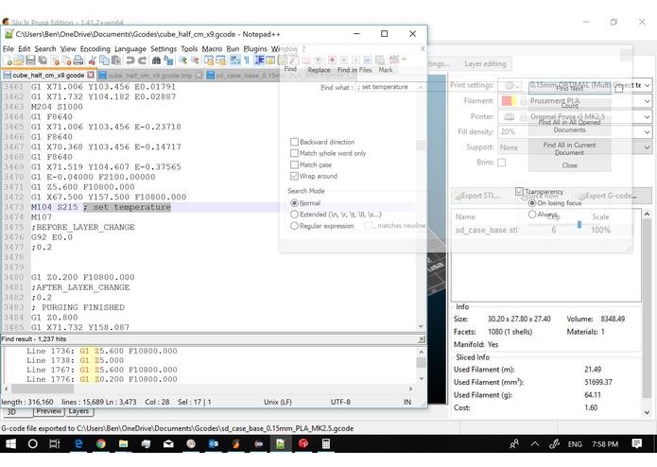
Task: Toggle the Word wrap toolbar icon
Action: [234, 60]
